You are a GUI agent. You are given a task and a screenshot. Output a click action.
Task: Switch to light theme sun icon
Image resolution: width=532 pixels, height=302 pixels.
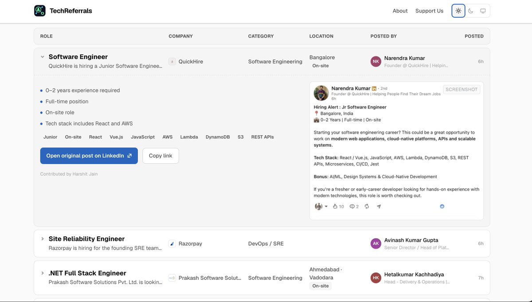coord(458,11)
